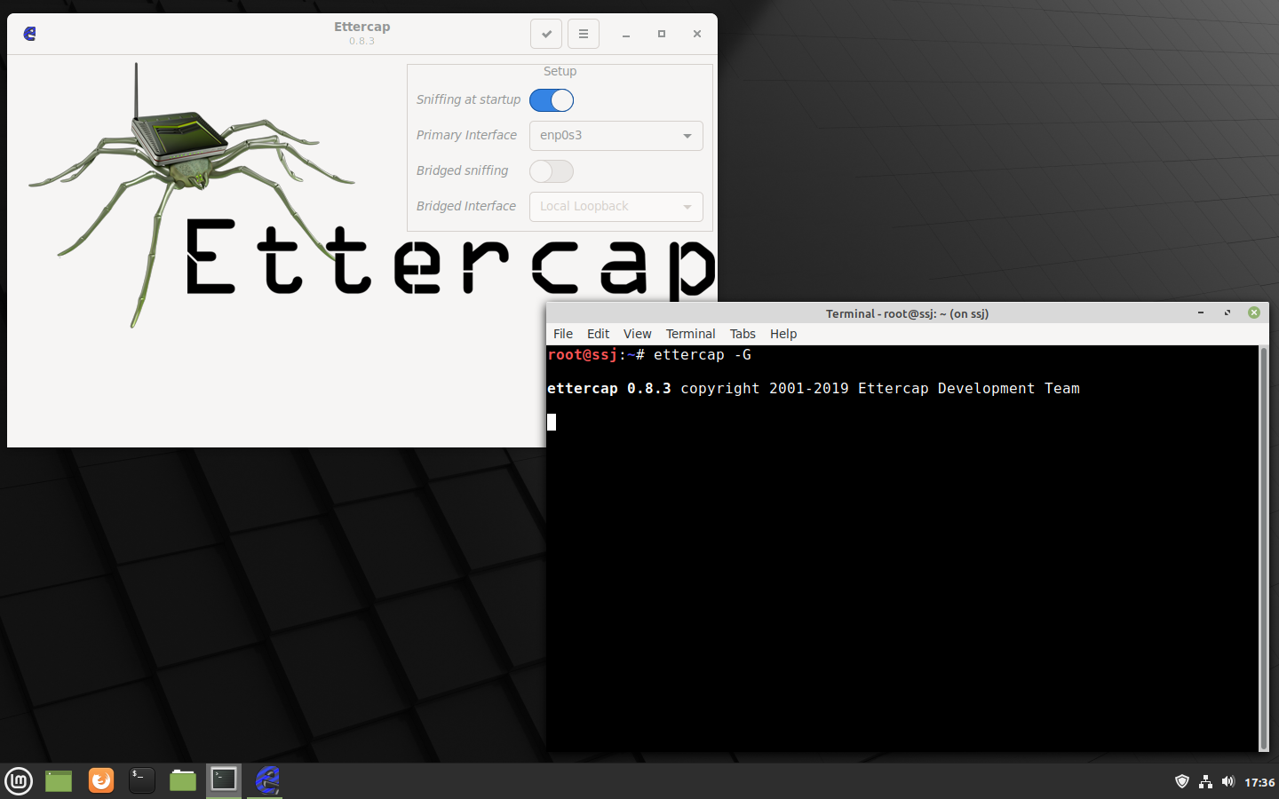Click the 17:36 clock display
1279x799 pixels.
click(x=1259, y=782)
